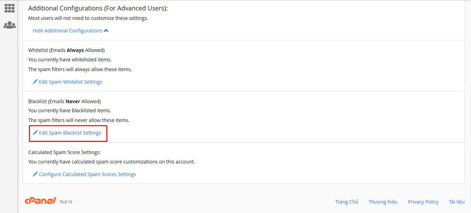
Task: Click the Whitelist (Emails Always Allowed) label
Action: [x=66, y=50]
